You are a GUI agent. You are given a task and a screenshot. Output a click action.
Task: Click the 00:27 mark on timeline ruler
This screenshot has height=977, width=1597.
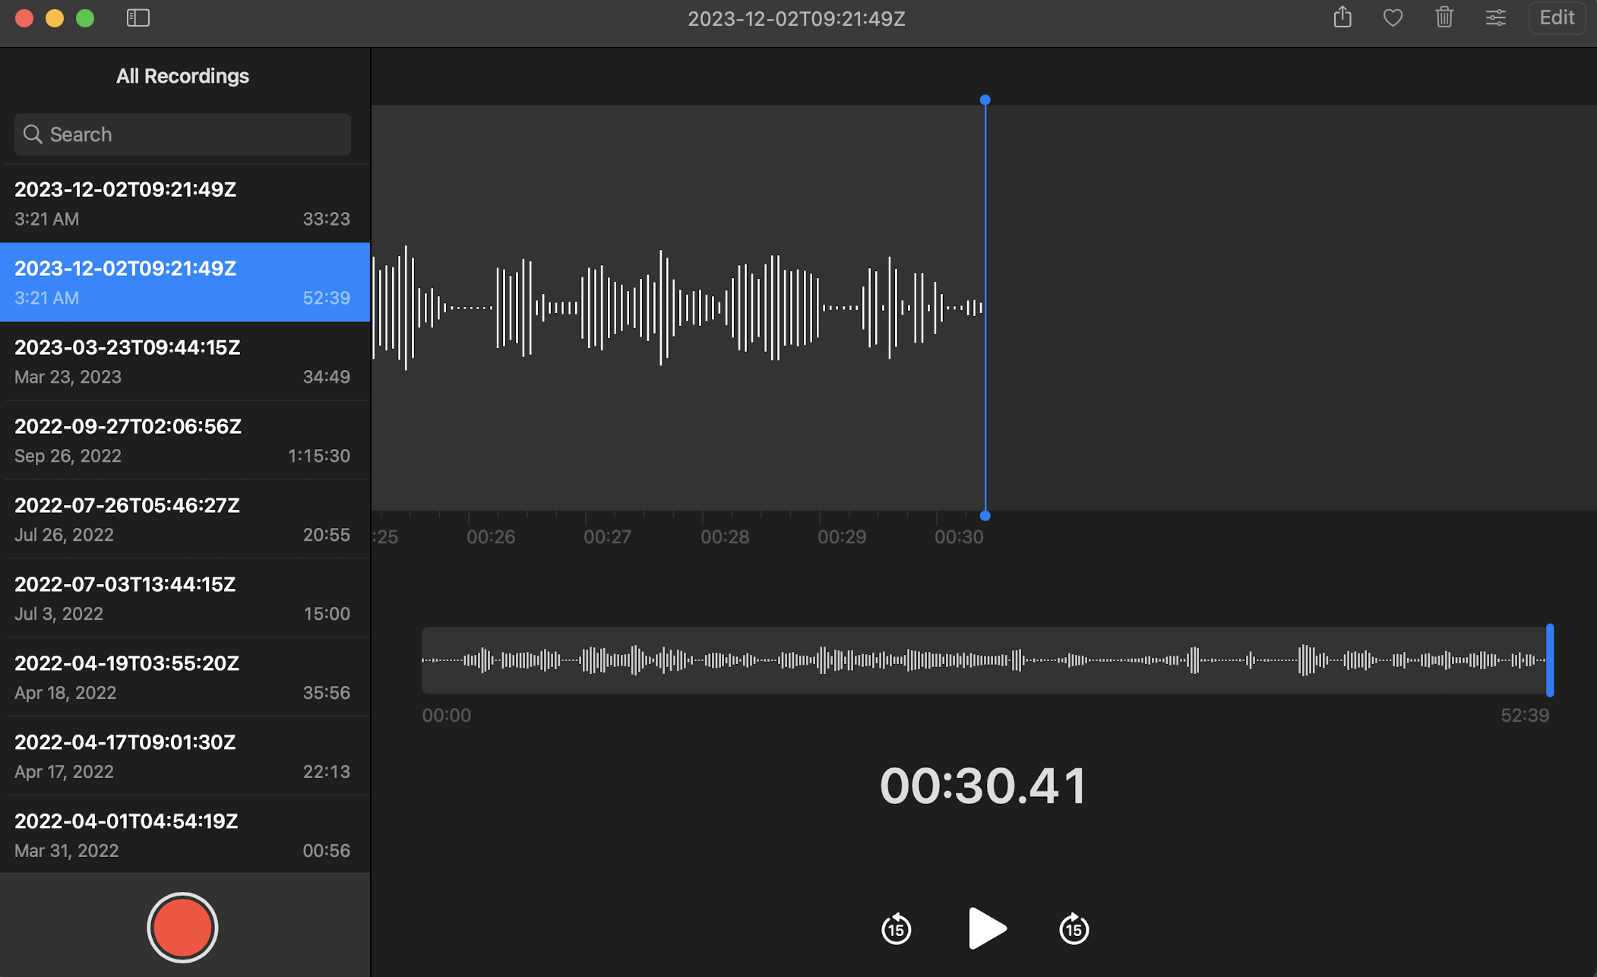(607, 536)
